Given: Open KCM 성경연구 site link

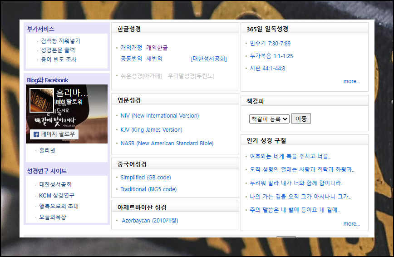Looking at the screenshot, I should point(57,195).
